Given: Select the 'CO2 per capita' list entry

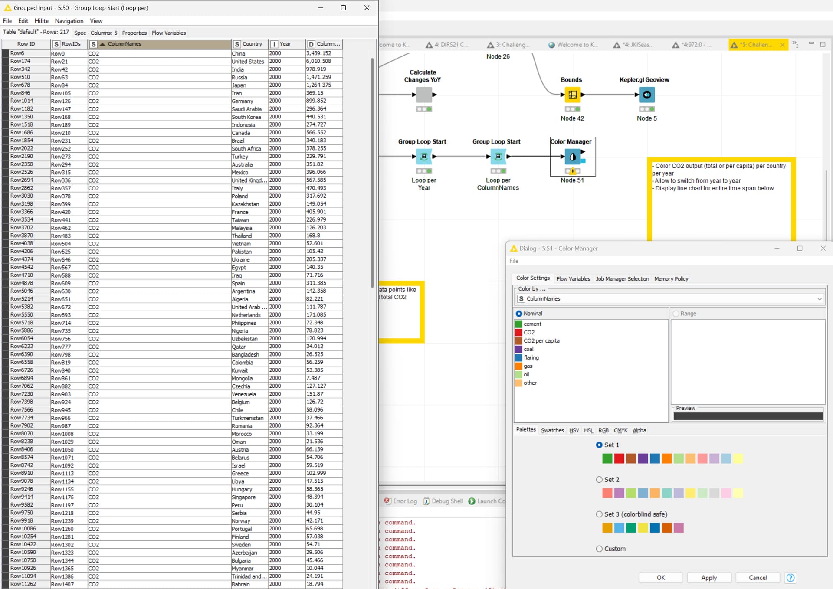Looking at the screenshot, I should pyautogui.click(x=541, y=341).
